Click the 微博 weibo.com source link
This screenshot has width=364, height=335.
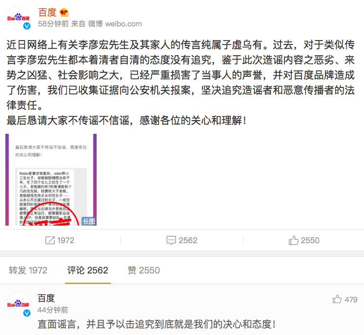(x=115, y=24)
